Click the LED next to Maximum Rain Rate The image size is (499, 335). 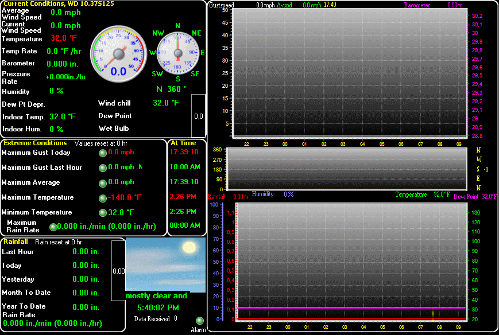coord(53,227)
